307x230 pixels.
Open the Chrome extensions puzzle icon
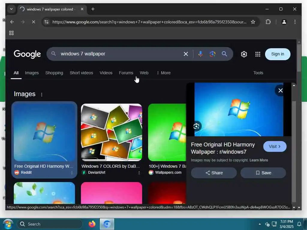268,22
